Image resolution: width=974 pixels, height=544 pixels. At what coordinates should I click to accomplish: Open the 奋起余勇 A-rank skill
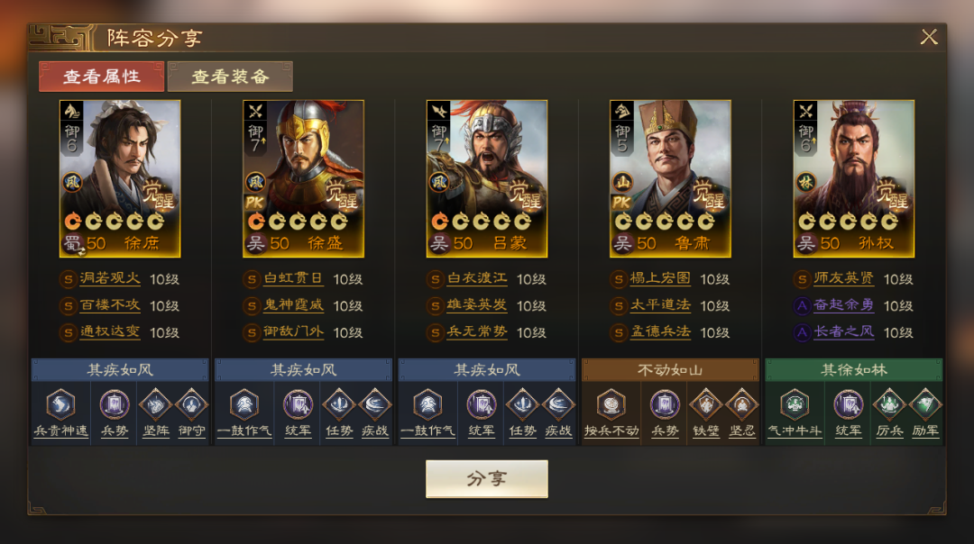tap(843, 305)
